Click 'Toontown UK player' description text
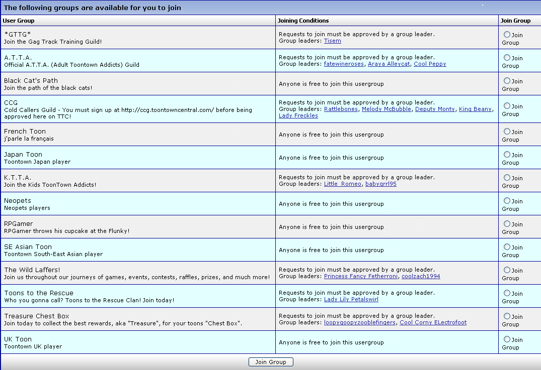 tap(33, 346)
